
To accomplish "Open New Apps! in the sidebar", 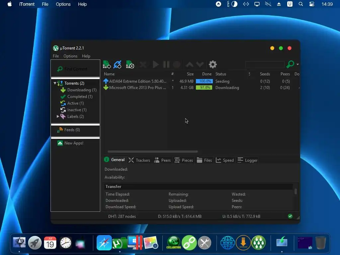I will (x=74, y=143).
